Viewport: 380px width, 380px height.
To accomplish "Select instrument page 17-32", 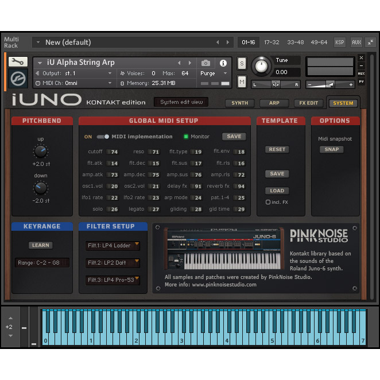I will pos(272,42).
